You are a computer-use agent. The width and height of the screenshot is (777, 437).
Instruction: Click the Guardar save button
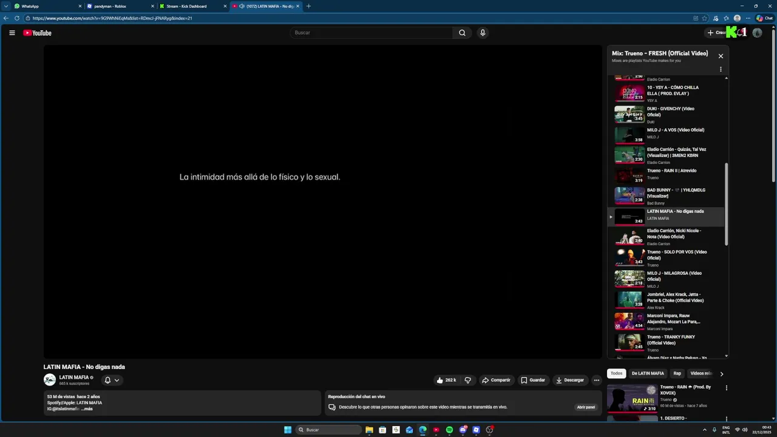[x=533, y=380]
